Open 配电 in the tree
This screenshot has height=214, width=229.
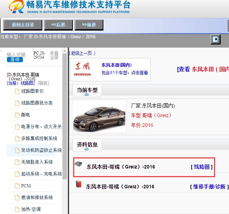pyautogui.click(x=26, y=115)
